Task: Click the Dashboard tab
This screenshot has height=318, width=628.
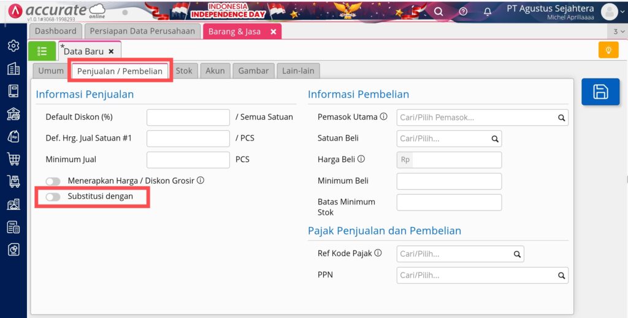Action: (x=56, y=31)
